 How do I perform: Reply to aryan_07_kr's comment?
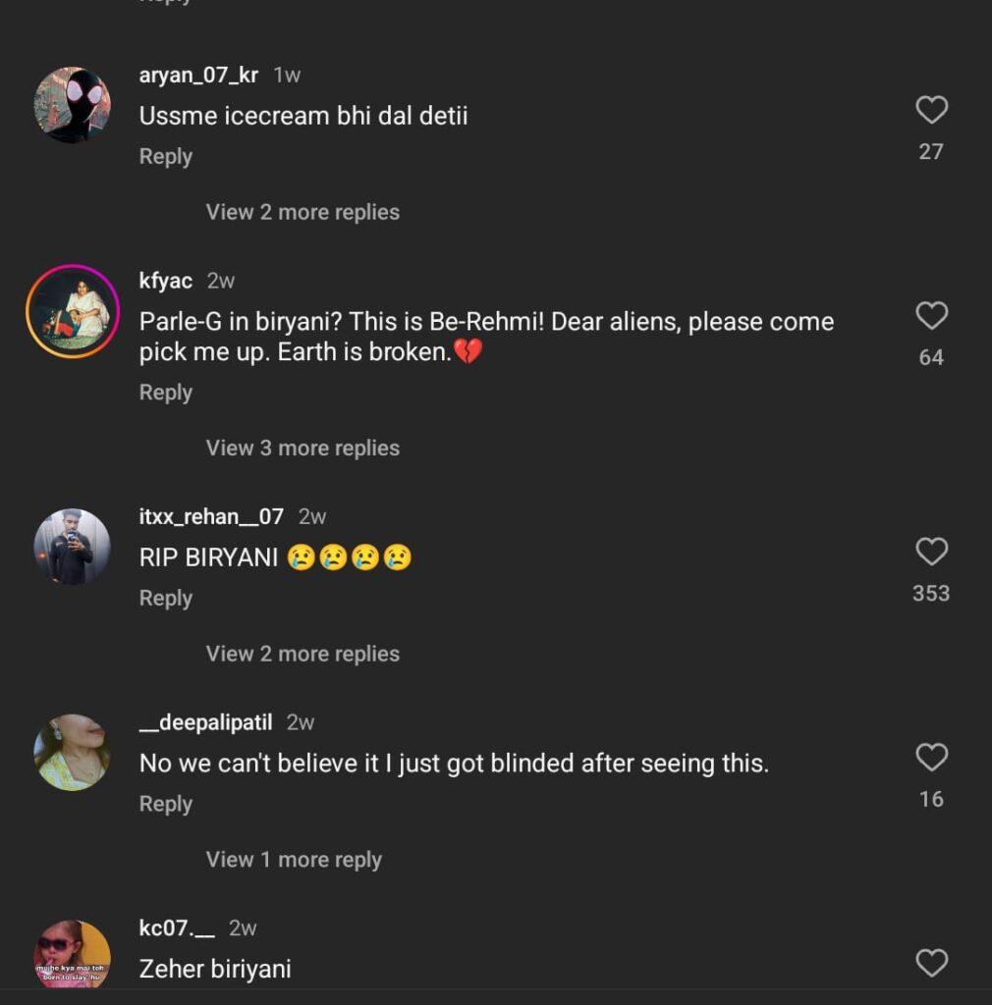(x=165, y=156)
